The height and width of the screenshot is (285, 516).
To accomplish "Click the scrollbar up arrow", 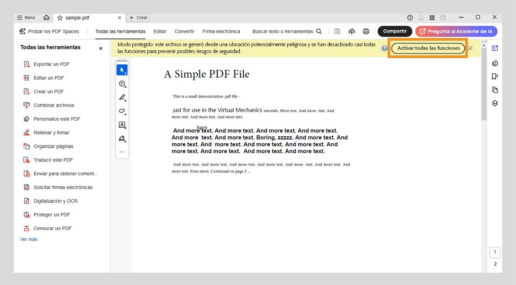I will tap(484, 45).
